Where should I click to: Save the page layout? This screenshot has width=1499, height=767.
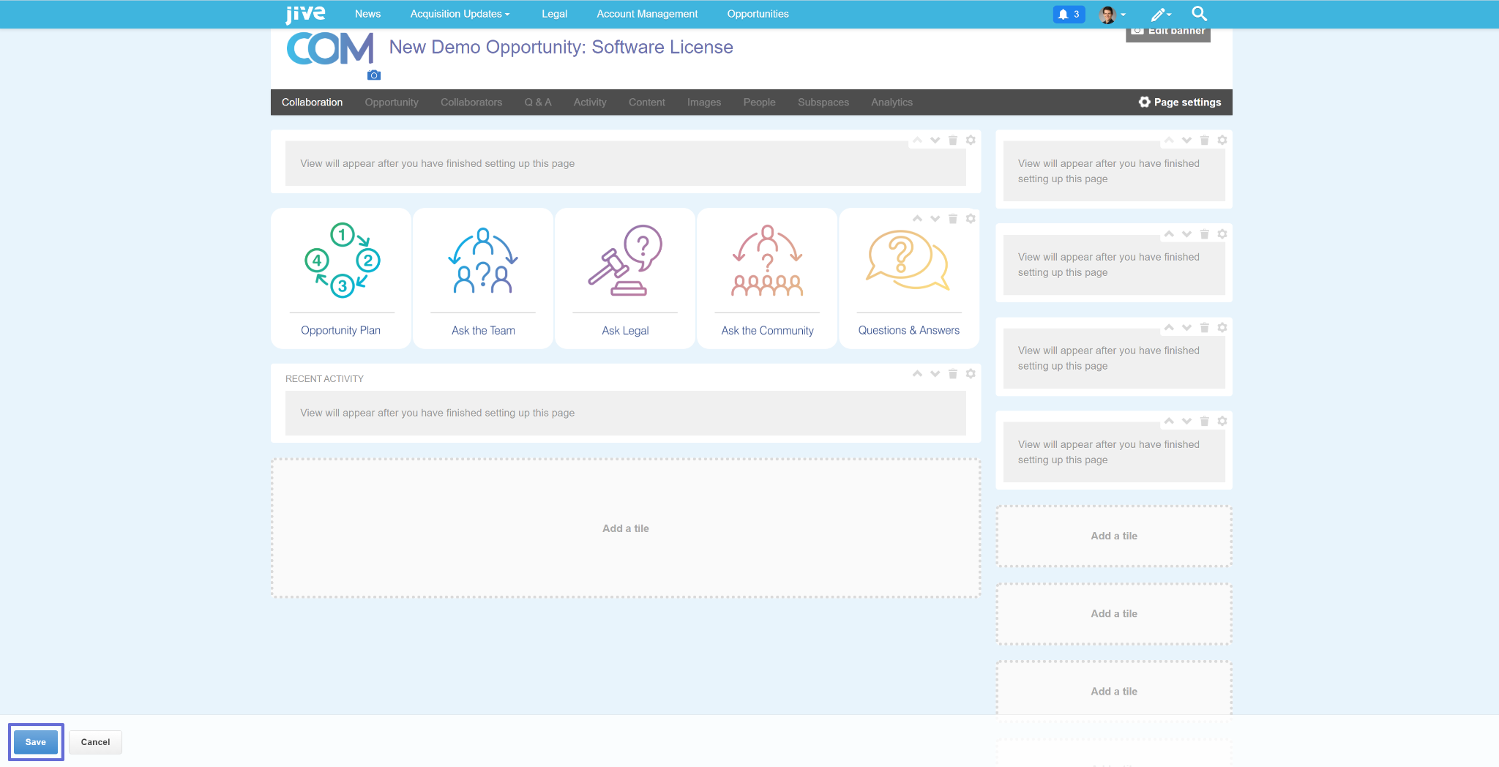pos(36,742)
